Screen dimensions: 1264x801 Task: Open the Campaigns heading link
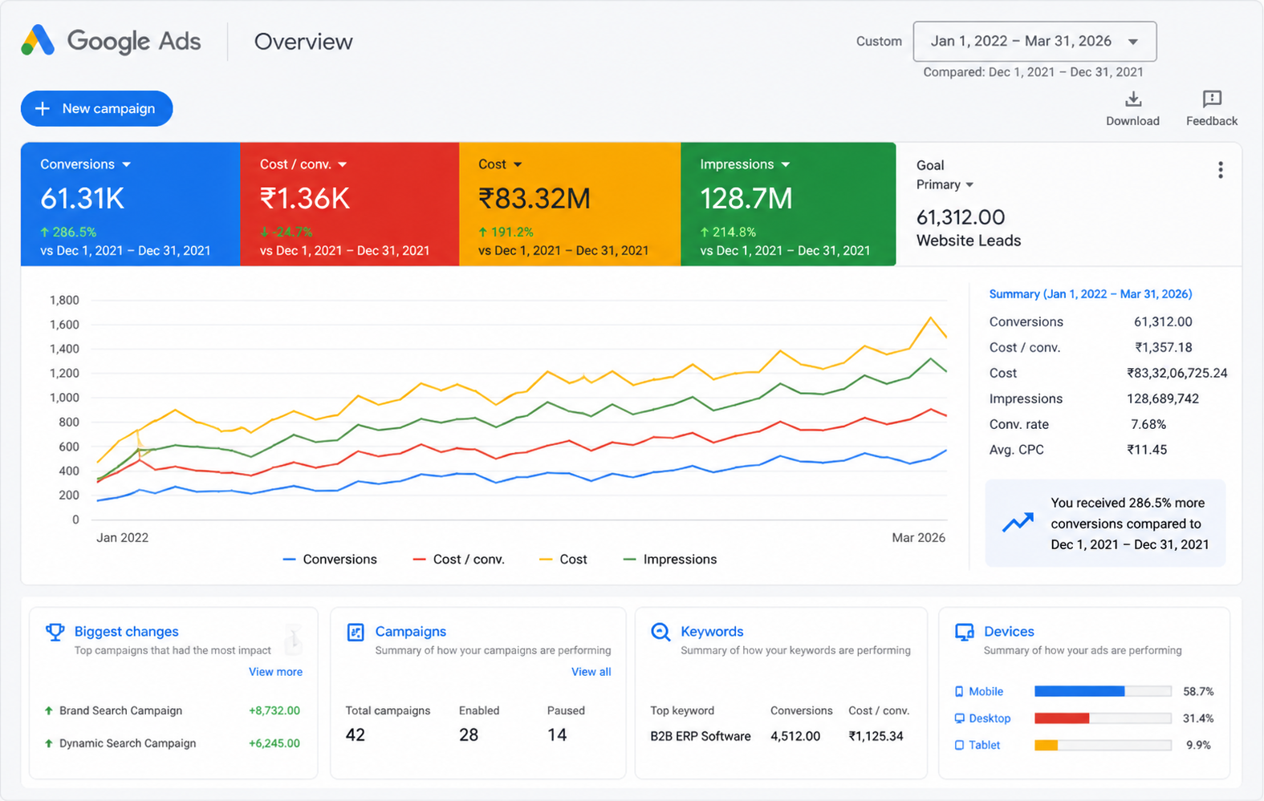[411, 632]
